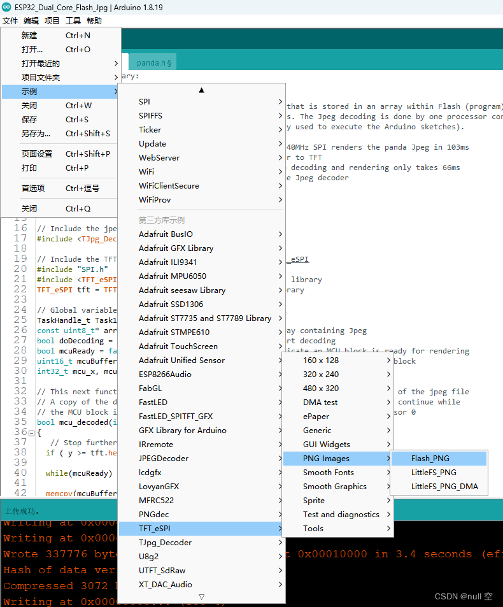Open the 文件 menu
This screenshot has height=607, width=503.
(10, 21)
